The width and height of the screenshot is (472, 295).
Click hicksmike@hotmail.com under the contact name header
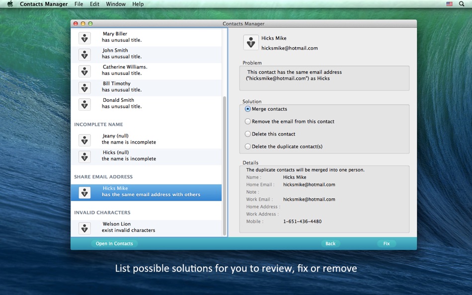coord(289,48)
